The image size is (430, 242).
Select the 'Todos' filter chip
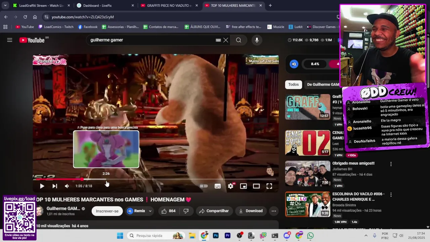tap(293, 84)
